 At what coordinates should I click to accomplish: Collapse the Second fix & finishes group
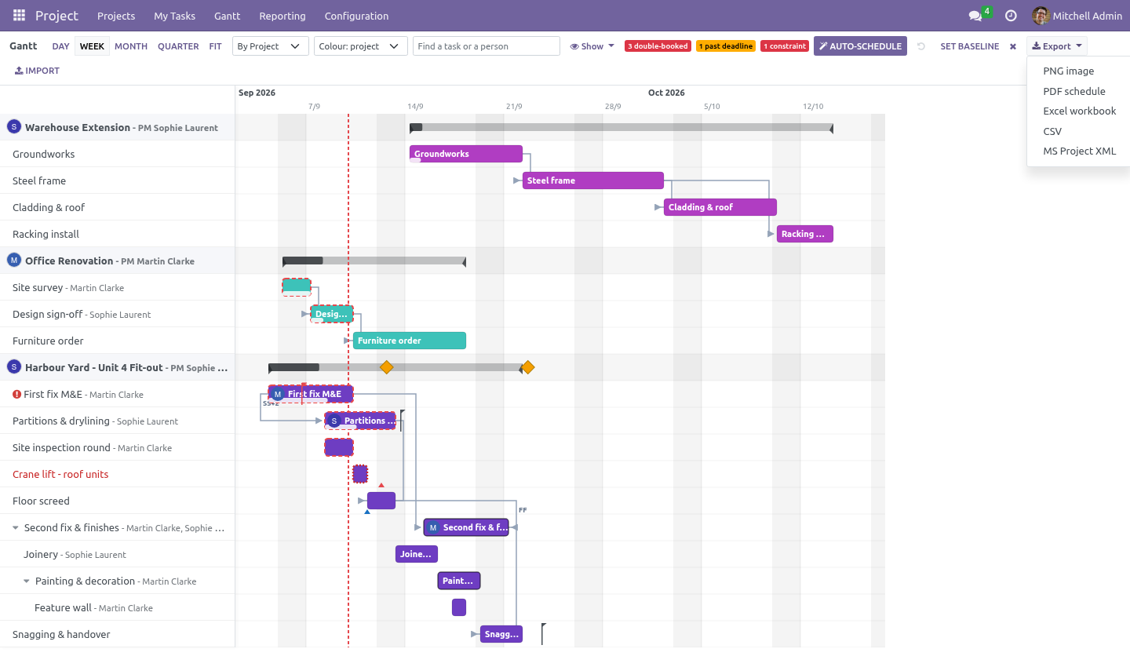[16, 527]
